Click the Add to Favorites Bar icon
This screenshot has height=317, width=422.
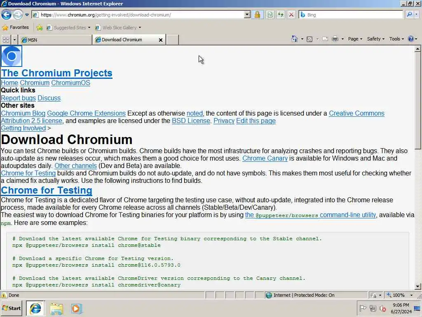40,28
